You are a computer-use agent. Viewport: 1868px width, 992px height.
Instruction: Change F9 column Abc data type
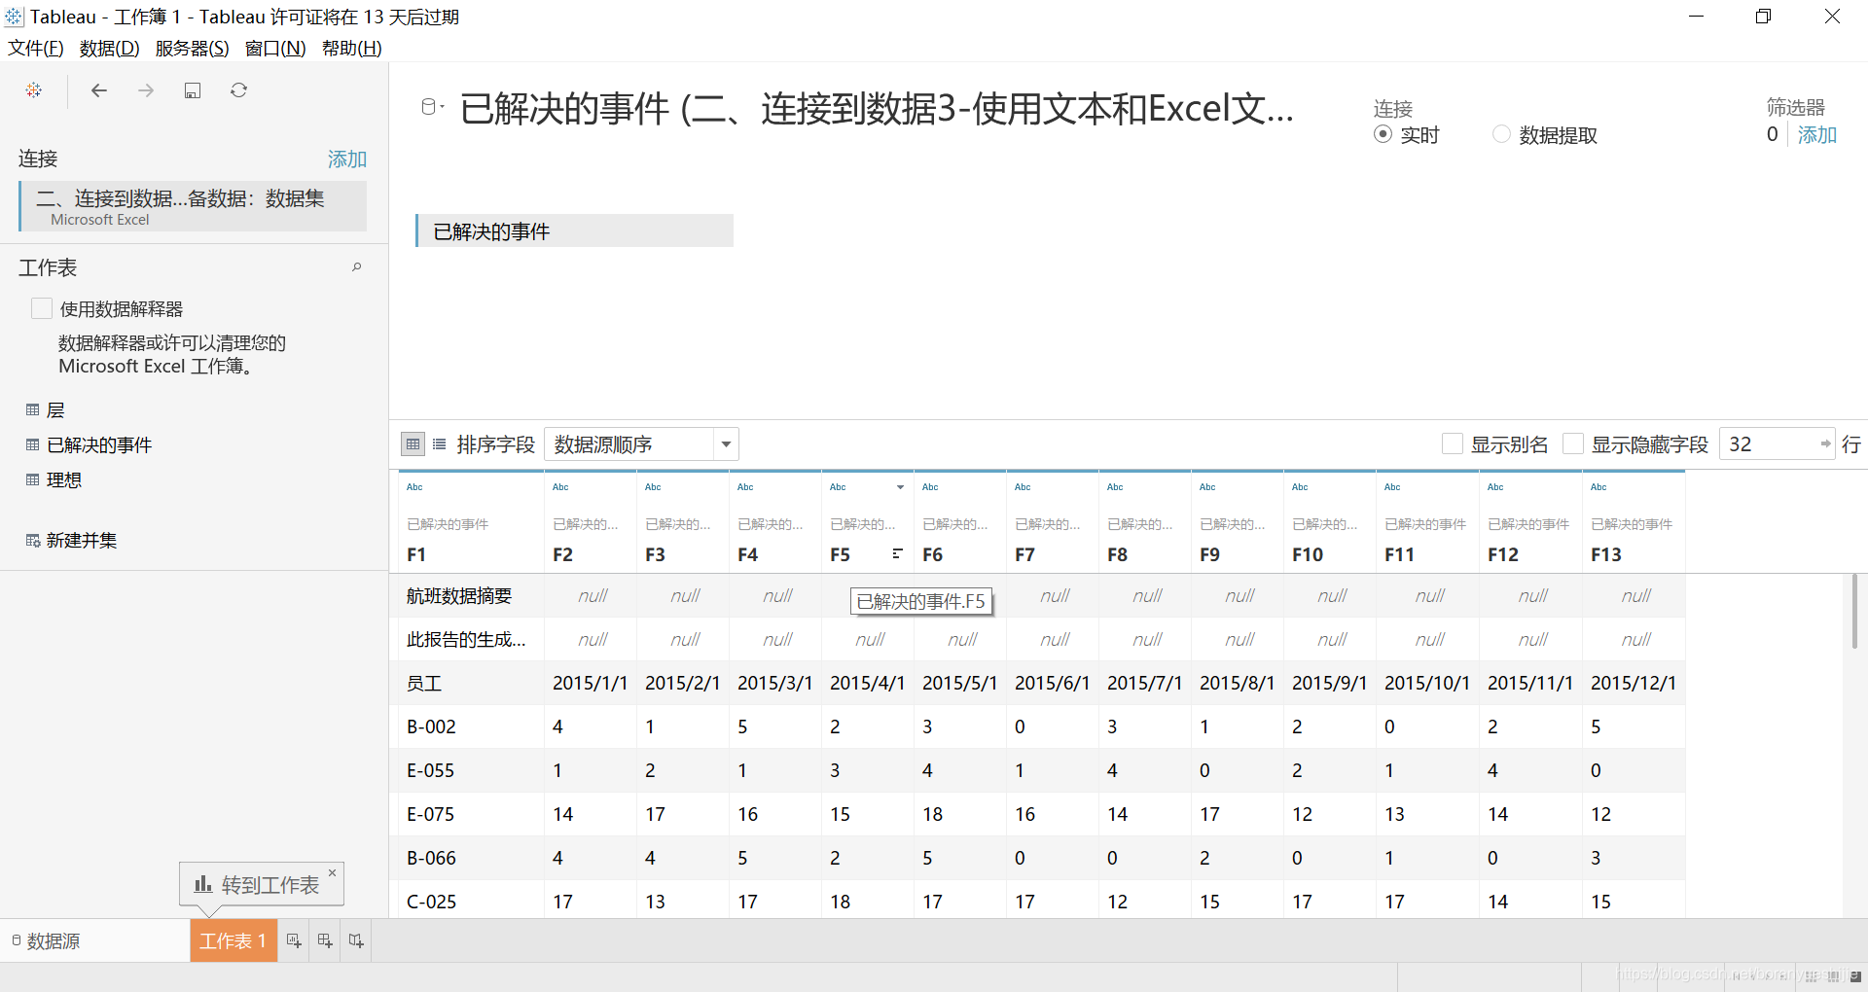(x=1207, y=487)
